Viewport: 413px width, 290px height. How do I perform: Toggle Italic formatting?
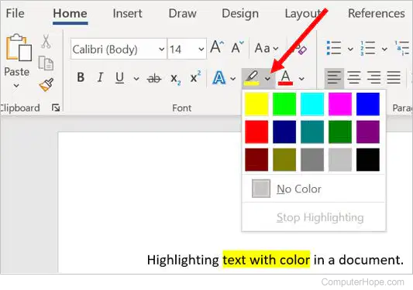(x=100, y=77)
